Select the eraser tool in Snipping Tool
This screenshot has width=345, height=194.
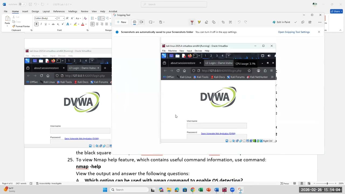(206, 22)
